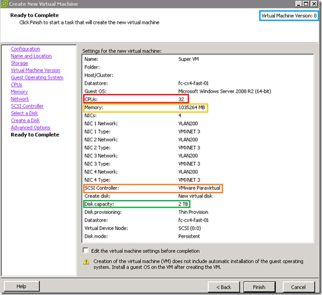Open the Select a Disk step
Viewport: 322px width, 295px height.
24,113
